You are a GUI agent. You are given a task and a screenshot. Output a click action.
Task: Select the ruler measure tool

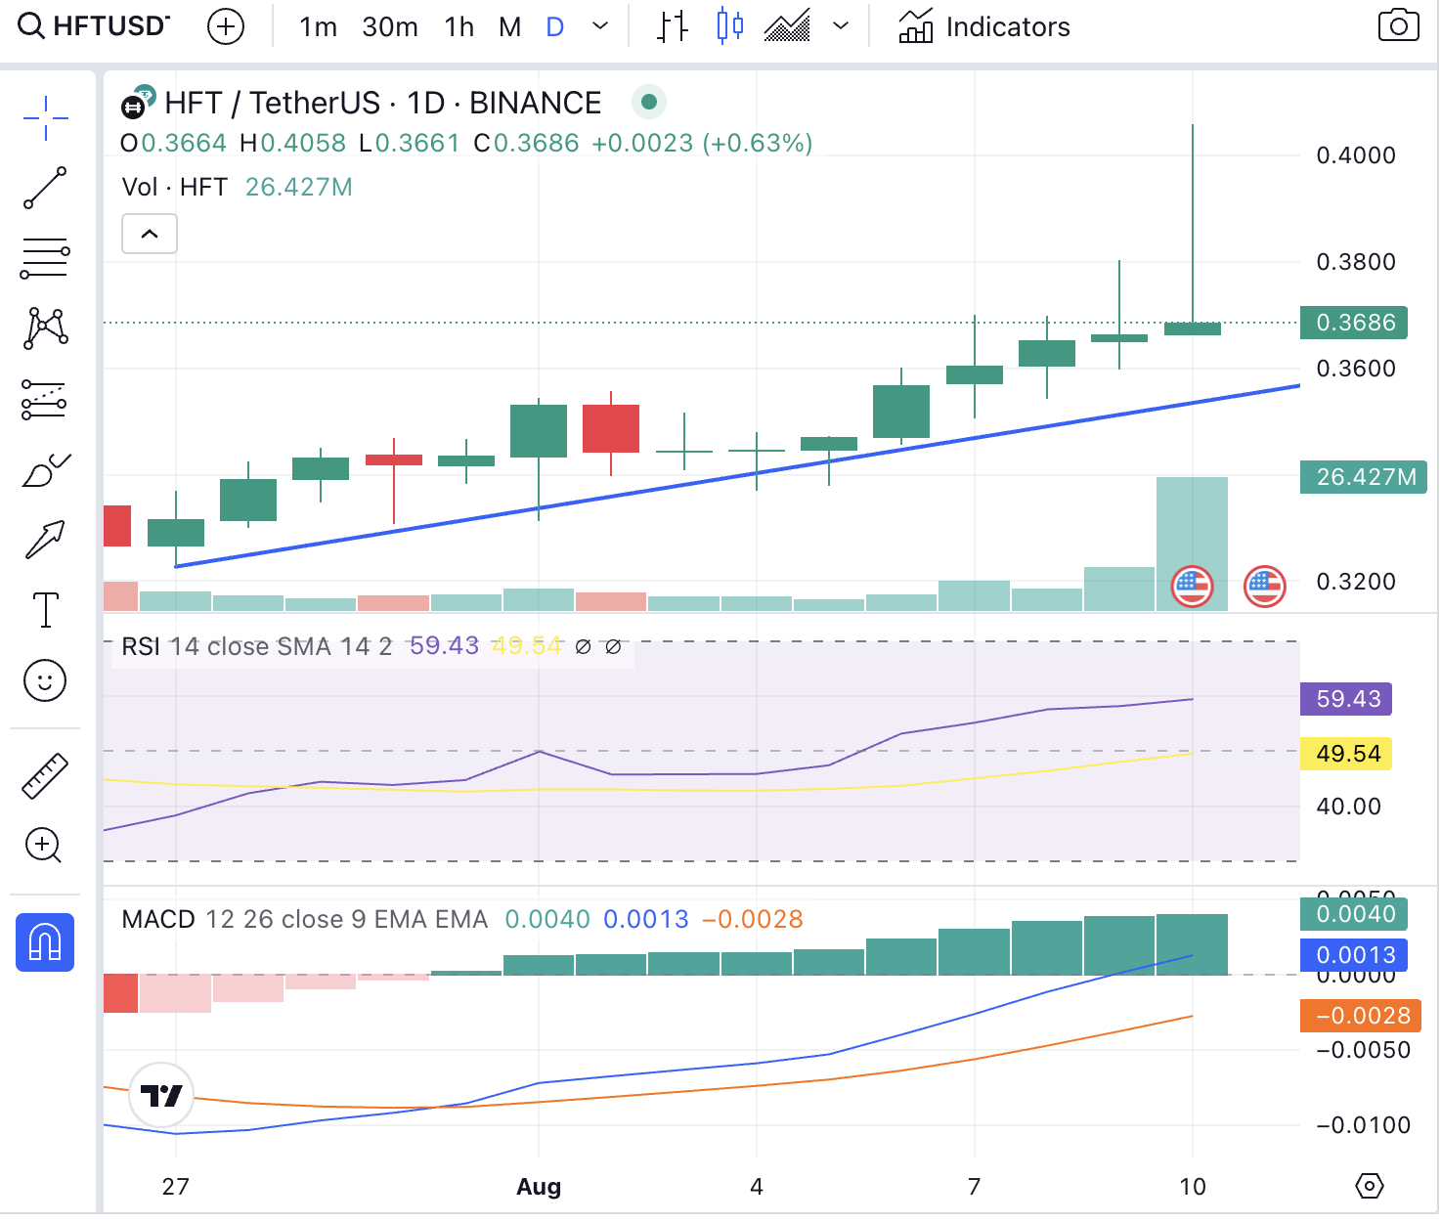45,776
